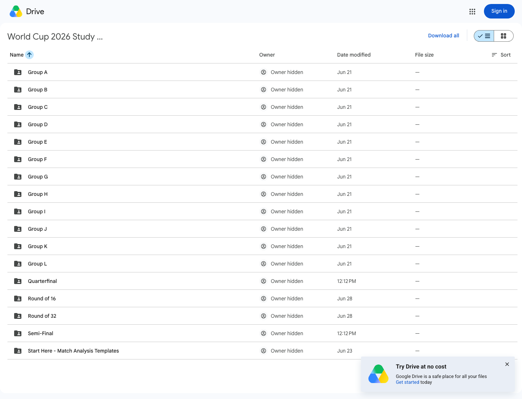Click the Group A shared folder icon
The width and height of the screenshot is (522, 399).
coord(18,72)
